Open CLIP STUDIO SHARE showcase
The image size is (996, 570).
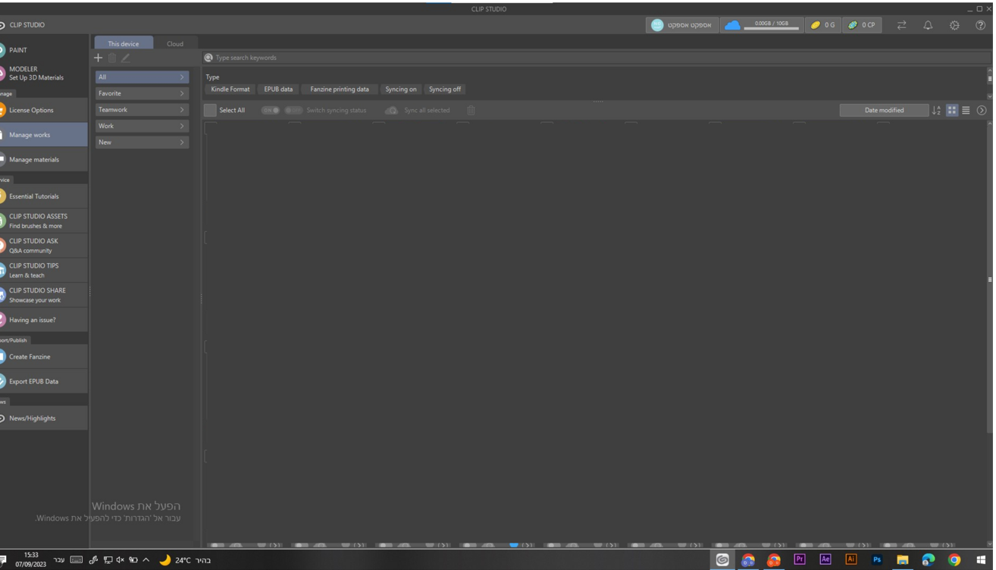pos(43,295)
